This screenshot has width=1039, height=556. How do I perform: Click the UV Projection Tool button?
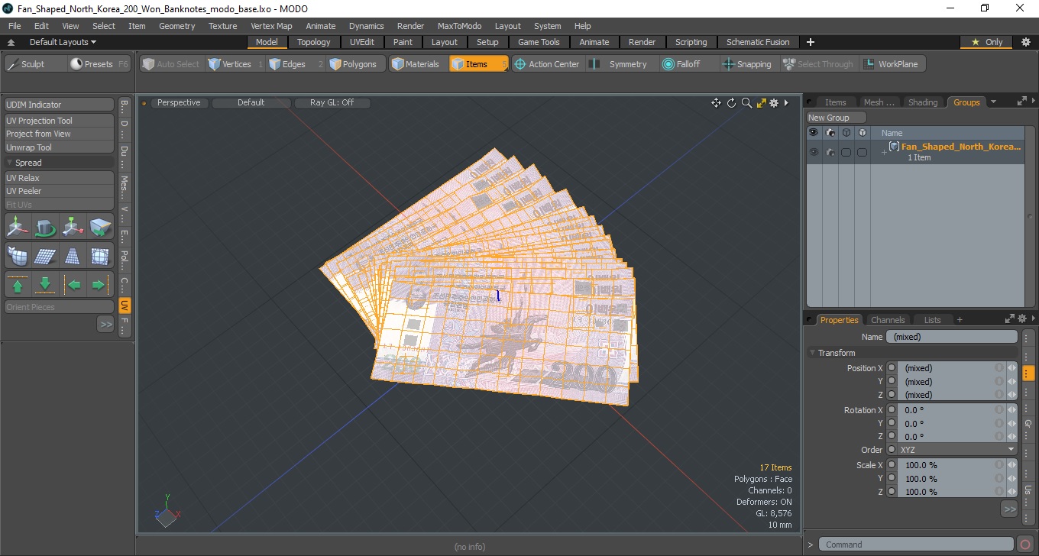60,121
